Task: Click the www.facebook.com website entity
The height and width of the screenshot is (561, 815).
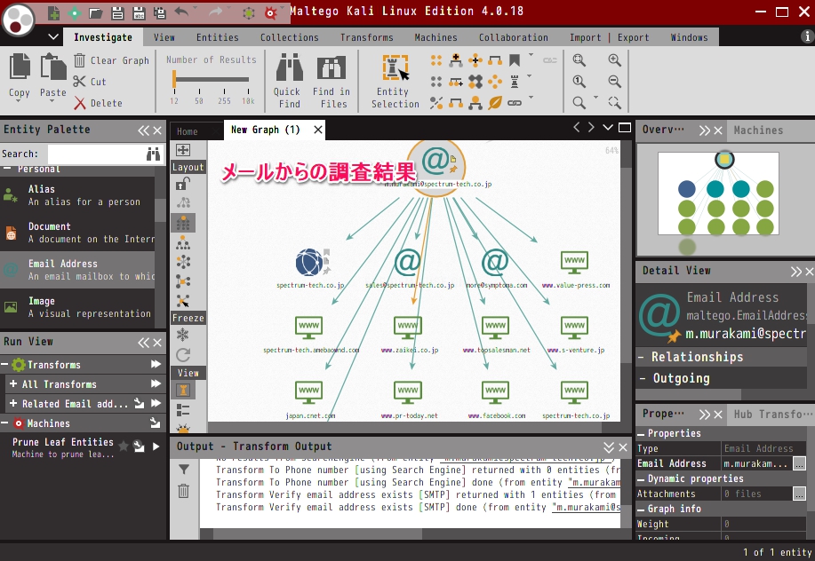Action: tap(495, 391)
